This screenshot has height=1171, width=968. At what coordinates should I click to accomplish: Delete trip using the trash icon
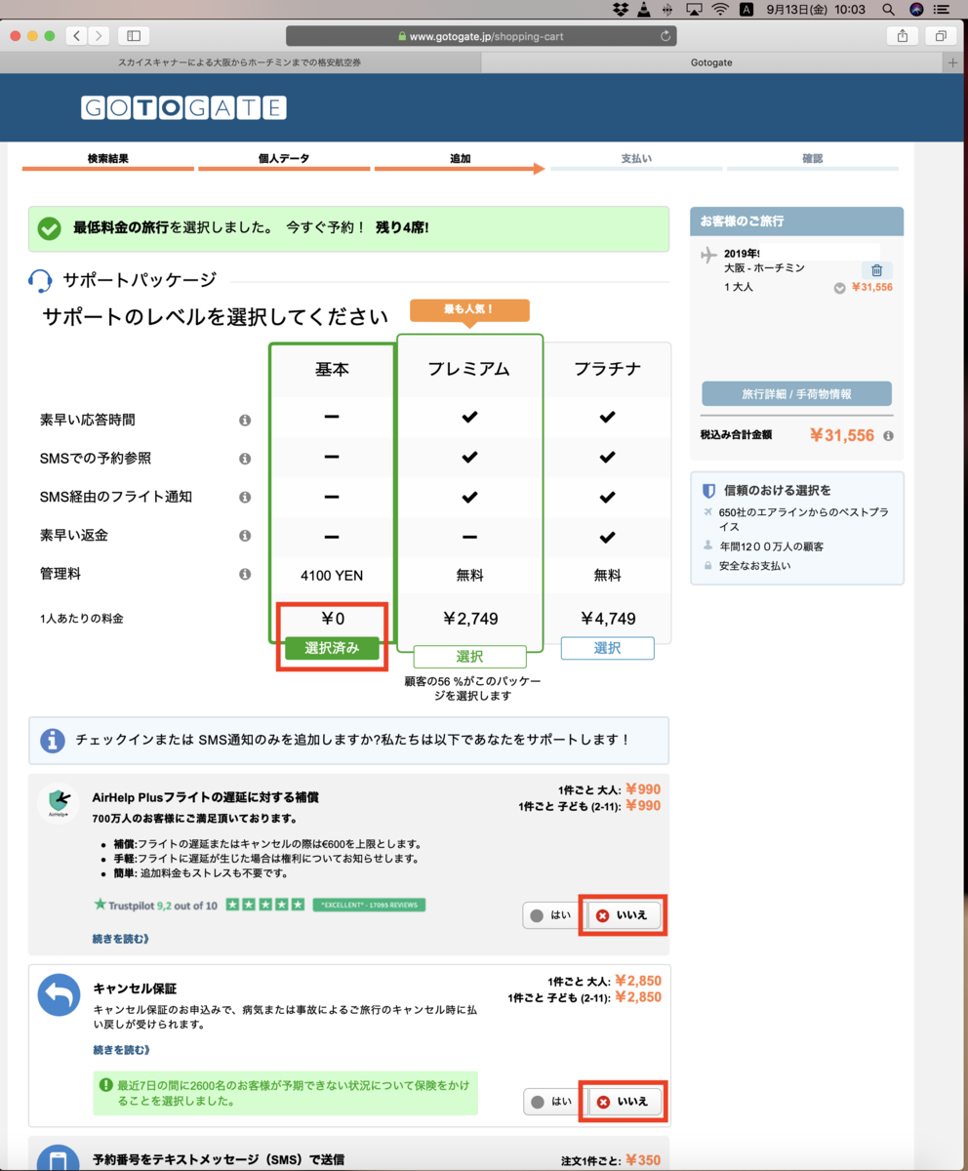pos(876,270)
